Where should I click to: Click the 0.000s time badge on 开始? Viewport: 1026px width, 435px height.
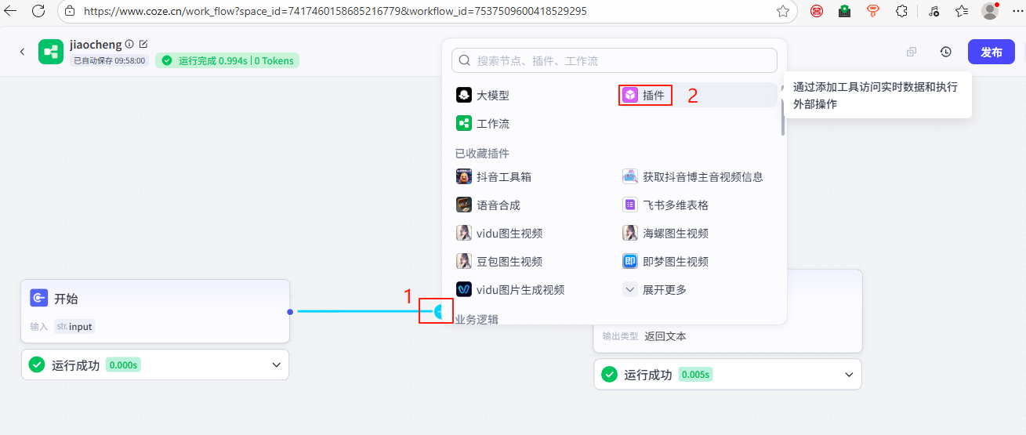(x=123, y=364)
